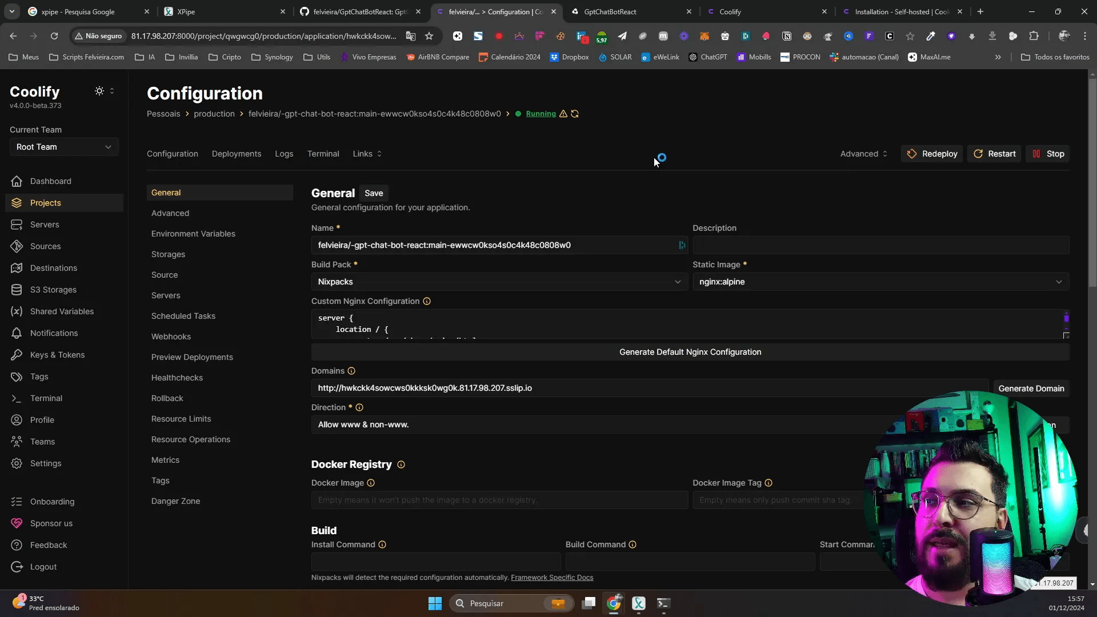Save the General configuration
Viewport: 1097px width, 617px height.
pyautogui.click(x=374, y=193)
